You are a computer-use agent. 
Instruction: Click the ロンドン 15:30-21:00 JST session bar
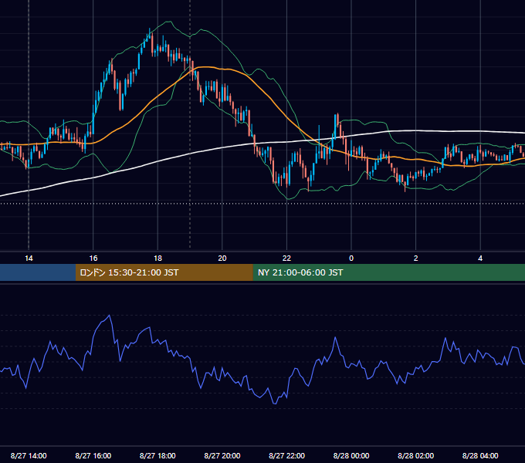(164, 272)
